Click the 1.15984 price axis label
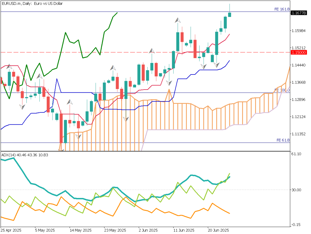This screenshot has width=311, height=234. (x=299, y=31)
